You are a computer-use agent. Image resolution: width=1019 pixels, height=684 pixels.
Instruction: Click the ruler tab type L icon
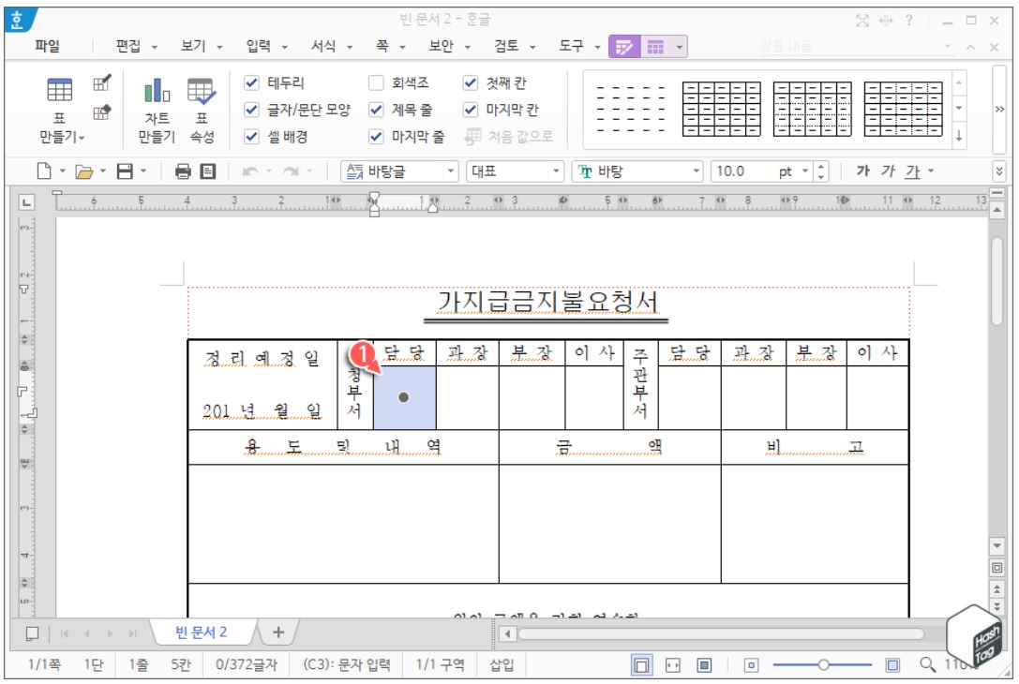click(26, 202)
